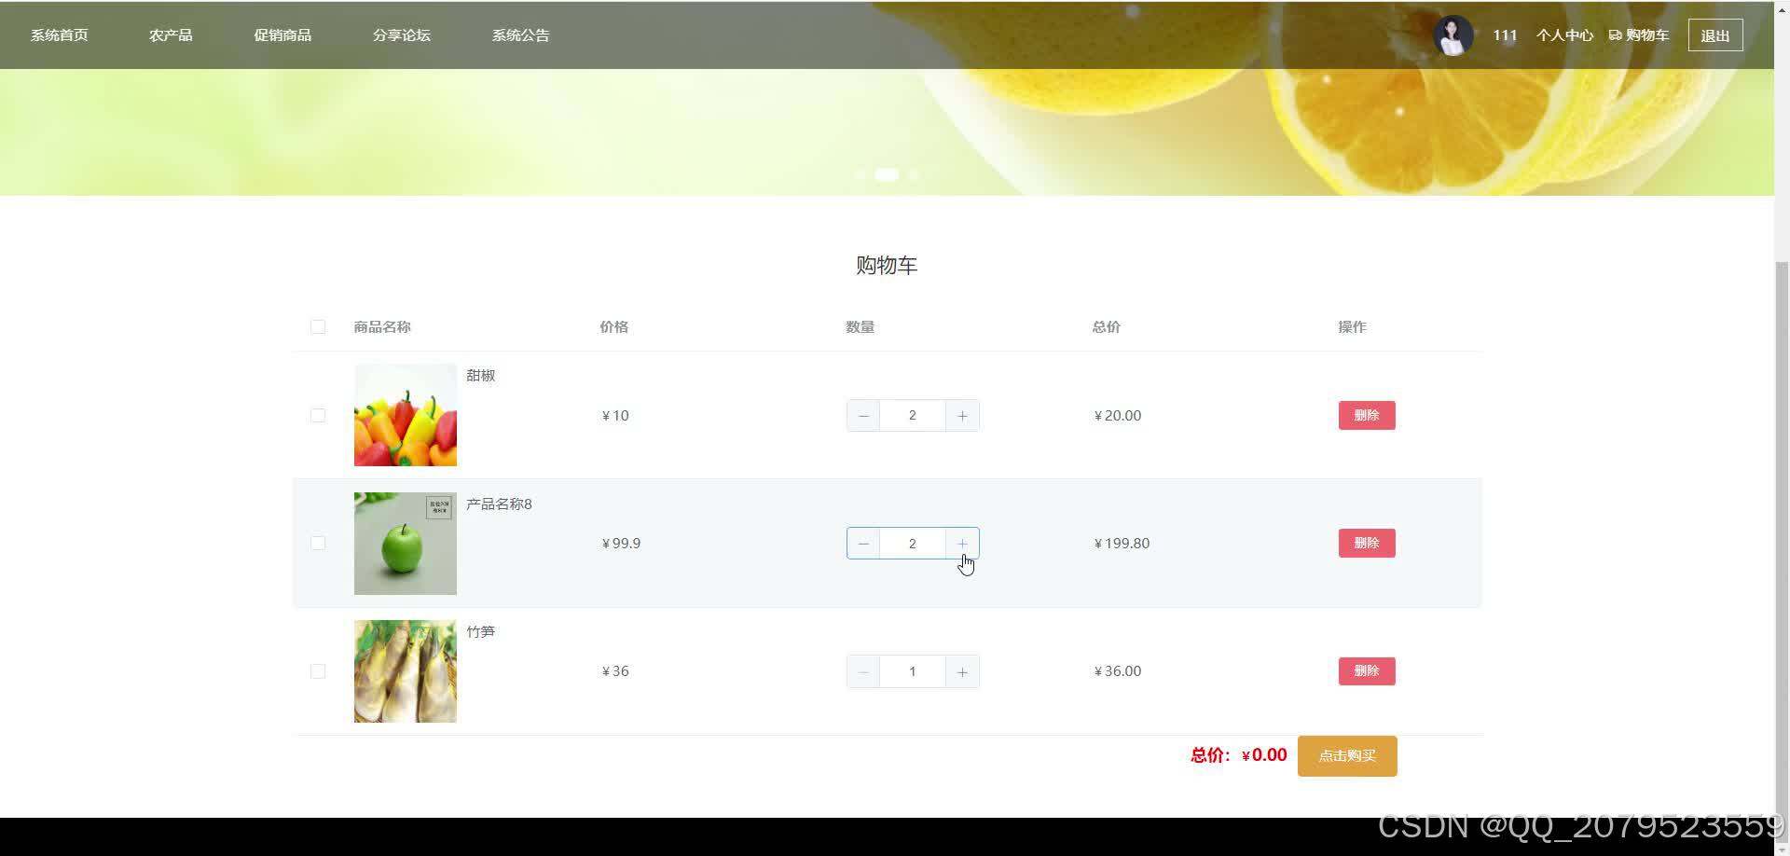
Task: Click the 甜椒 product name
Action: click(481, 376)
